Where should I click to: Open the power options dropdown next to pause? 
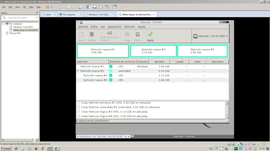[x=51, y=7]
